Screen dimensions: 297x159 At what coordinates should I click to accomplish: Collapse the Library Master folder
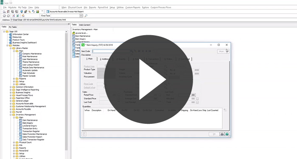11,48
